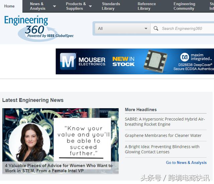Expand the Products & Suppliers menu arrow
This screenshot has height=184, width=214.
(x=90, y=6)
